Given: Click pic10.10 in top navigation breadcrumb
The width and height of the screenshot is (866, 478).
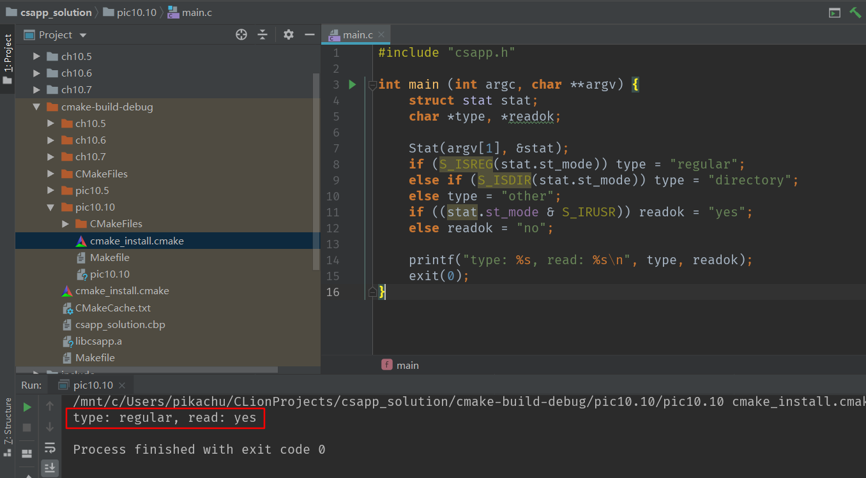Looking at the screenshot, I should point(130,12).
